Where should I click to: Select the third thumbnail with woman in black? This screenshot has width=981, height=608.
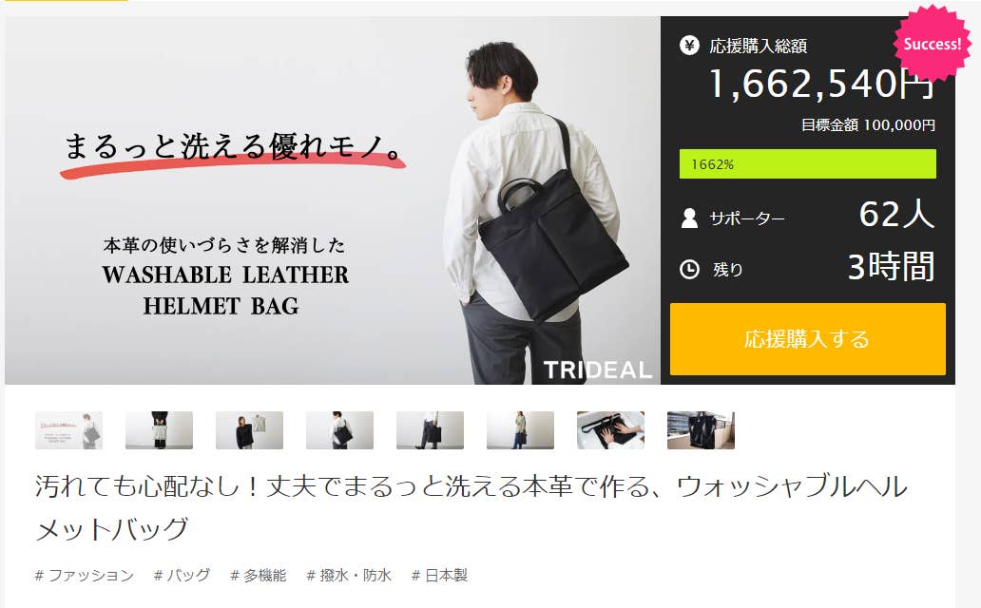pos(249,429)
